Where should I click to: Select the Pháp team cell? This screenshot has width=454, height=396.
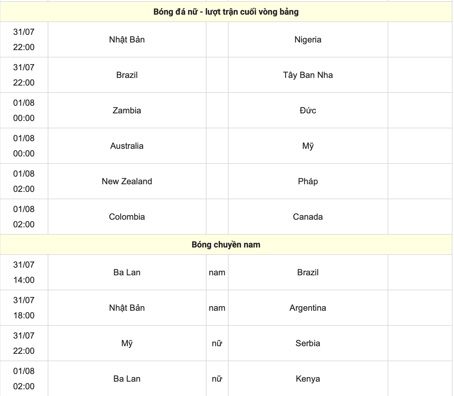pyautogui.click(x=308, y=181)
